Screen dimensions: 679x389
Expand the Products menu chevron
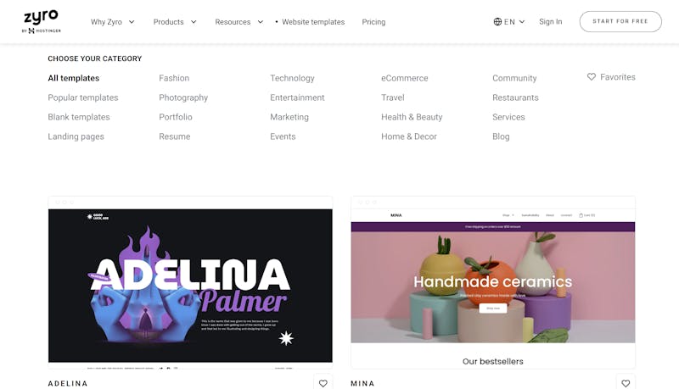[x=194, y=22]
